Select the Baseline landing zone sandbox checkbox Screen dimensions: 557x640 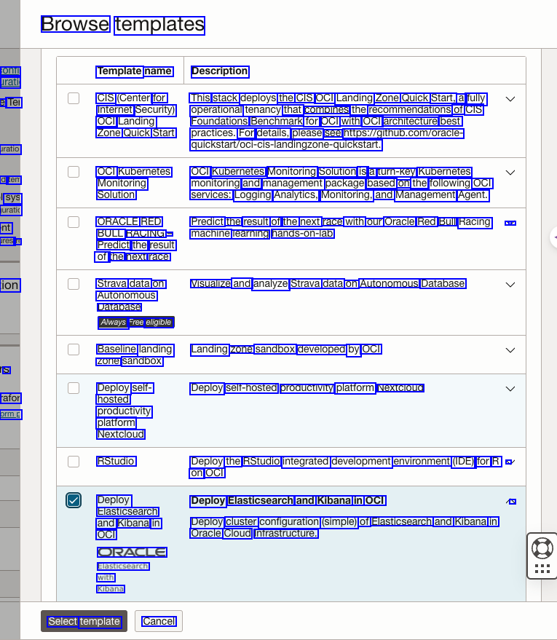(74, 349)
